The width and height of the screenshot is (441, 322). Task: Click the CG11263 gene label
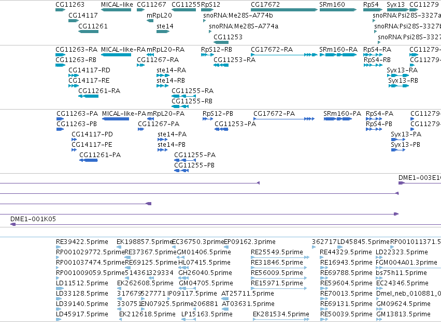click(x=70, y=5)
